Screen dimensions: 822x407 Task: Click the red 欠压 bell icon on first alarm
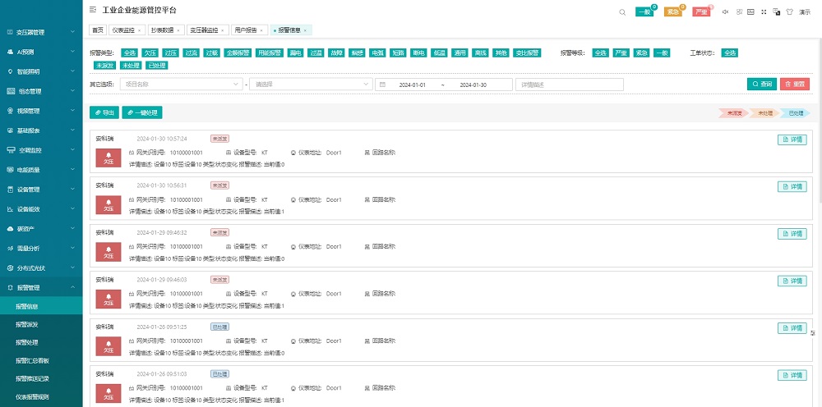pyautogui.click(x=109, y=158)
